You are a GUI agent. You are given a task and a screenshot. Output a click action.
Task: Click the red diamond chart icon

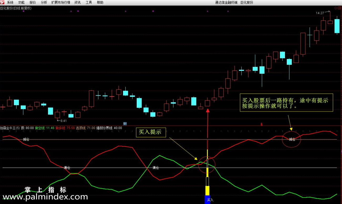click(336, 8)
